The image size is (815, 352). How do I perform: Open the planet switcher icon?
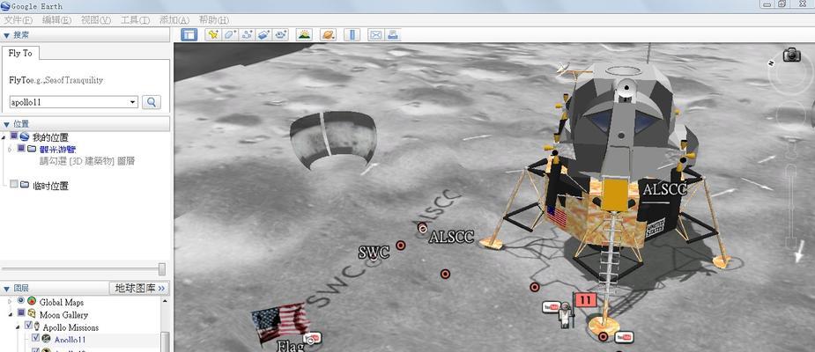pyautogui.click(x=329, y=35)
